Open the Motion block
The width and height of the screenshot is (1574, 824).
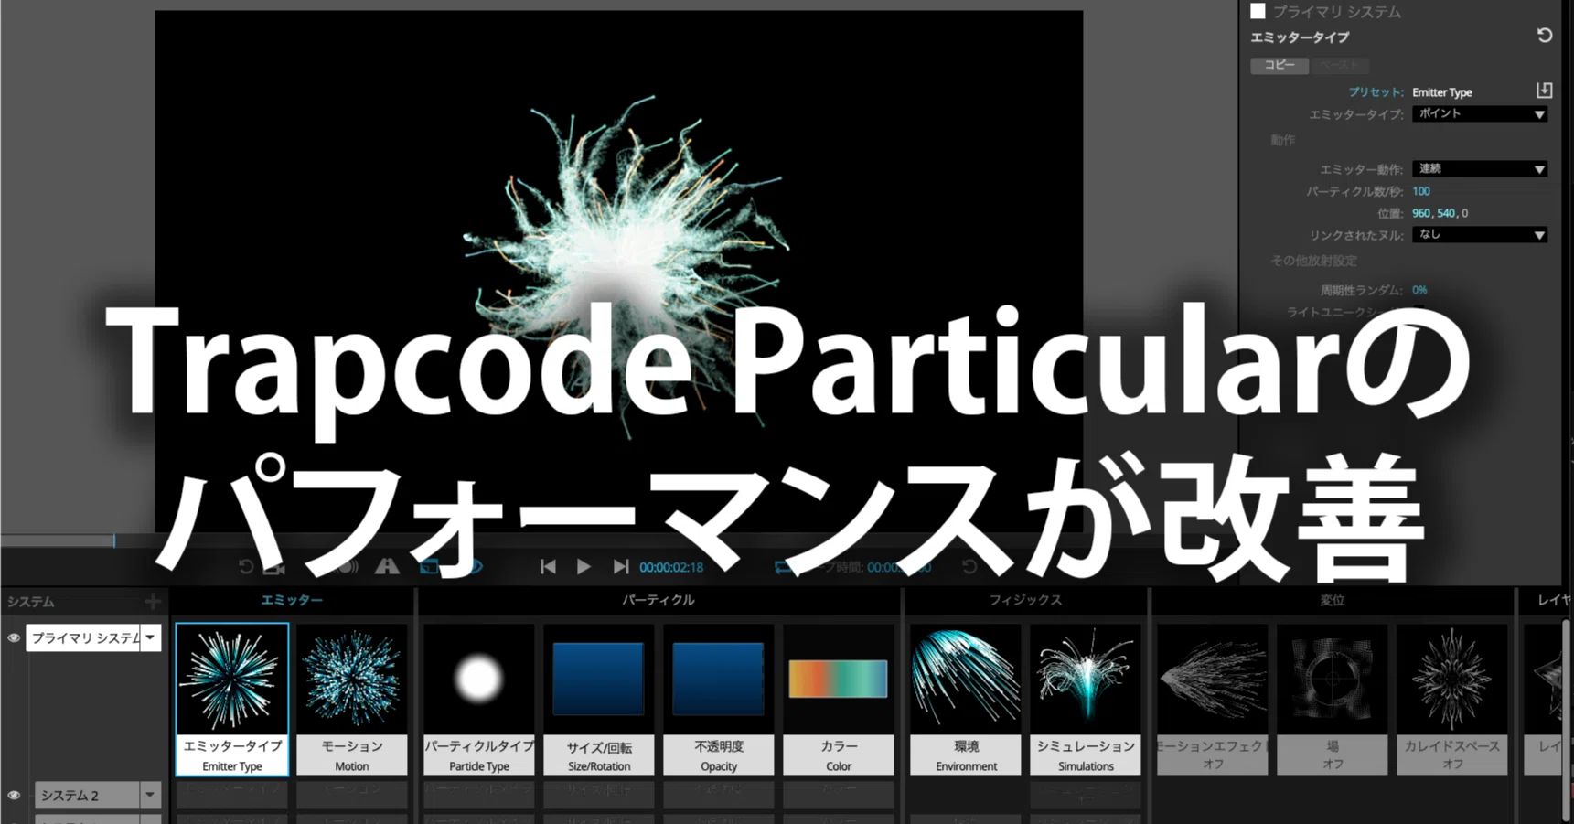pyautogui.click(x=352, y=700)
